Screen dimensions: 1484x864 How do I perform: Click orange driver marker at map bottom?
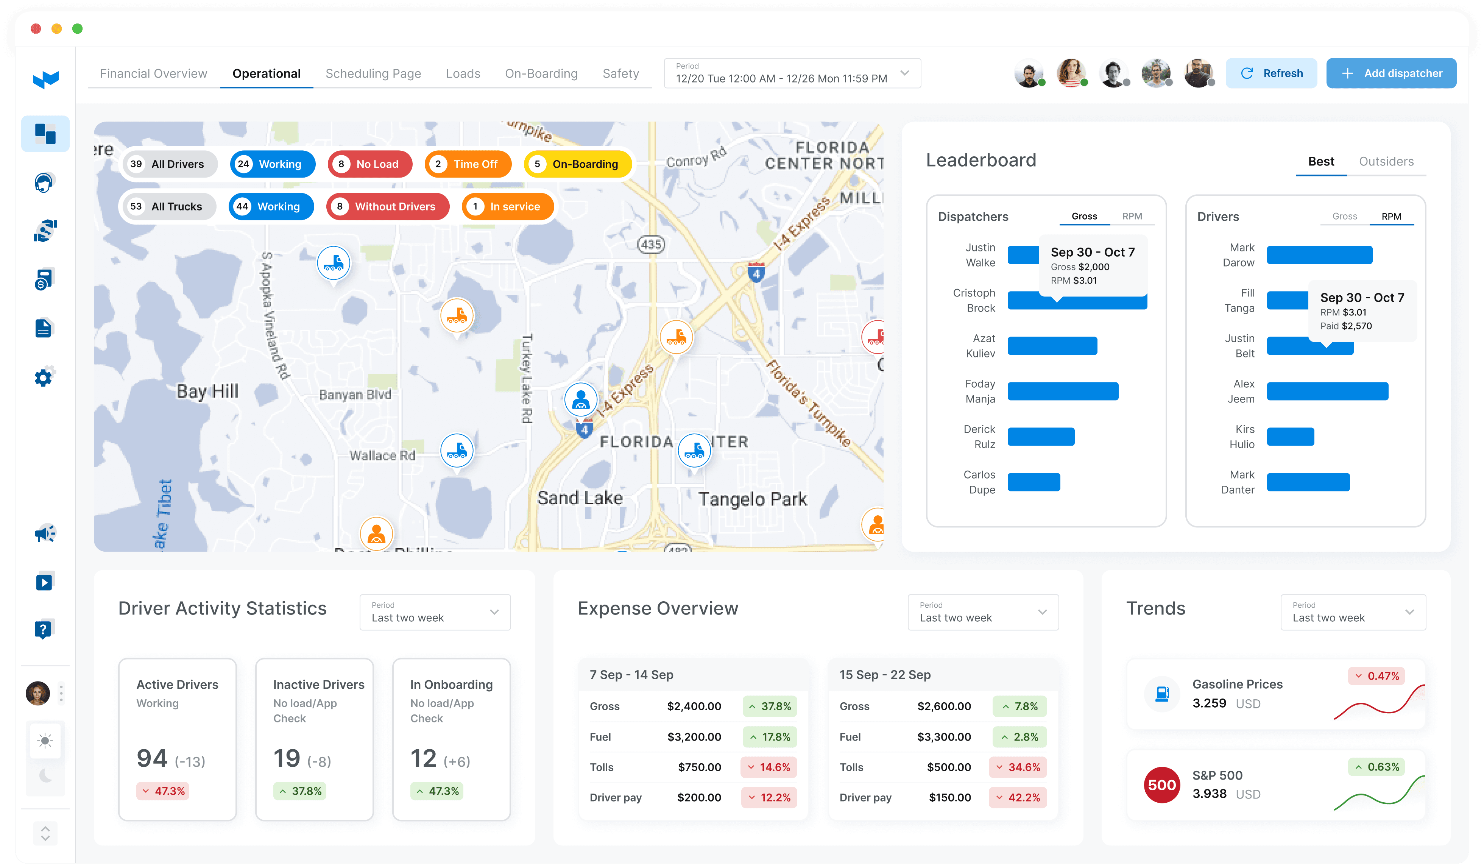pyautogui.click(x=376, y=533)
